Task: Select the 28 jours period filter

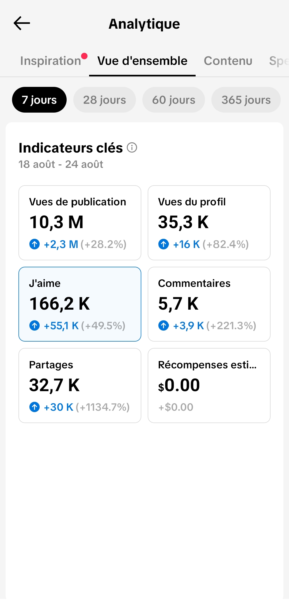Action: pos(105,100)
